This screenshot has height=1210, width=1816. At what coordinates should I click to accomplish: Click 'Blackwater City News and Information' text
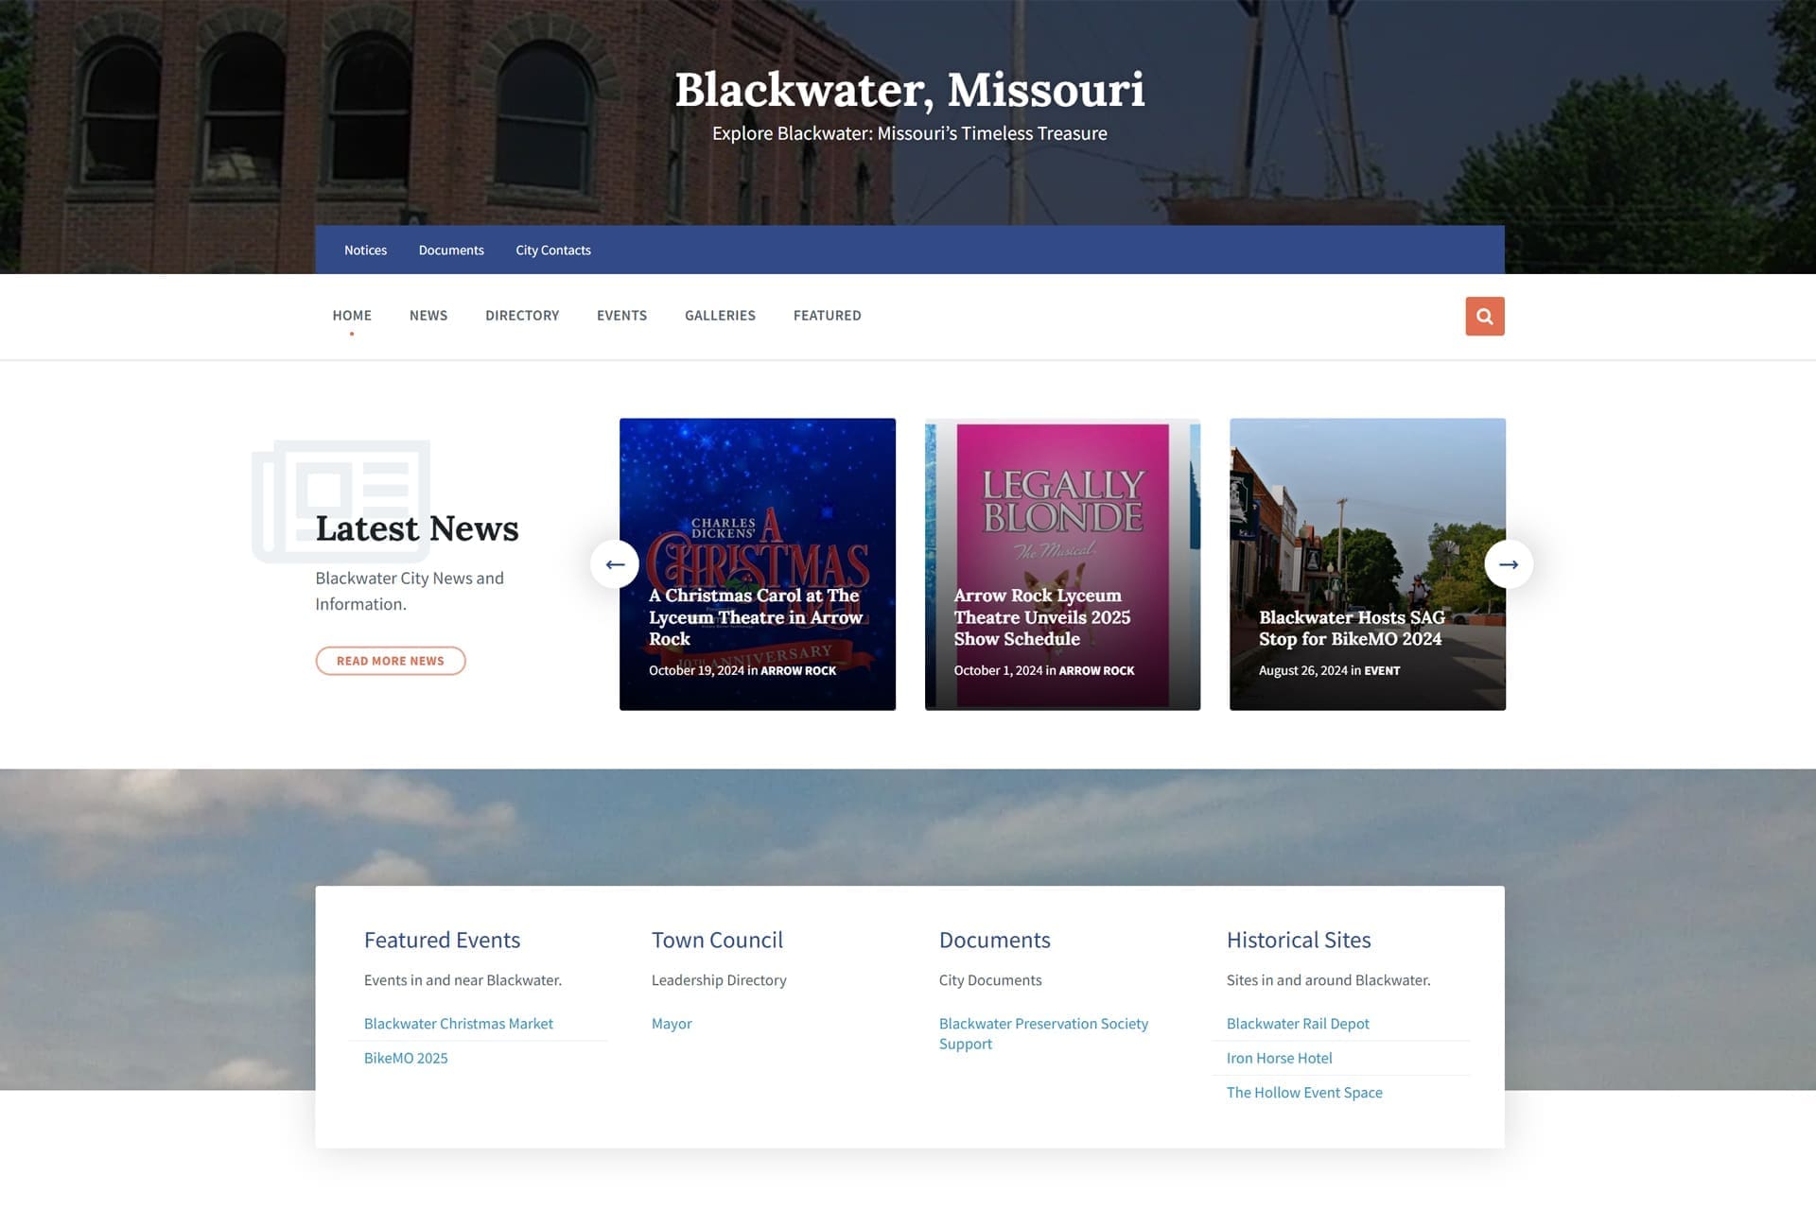[x=410, y=591]
